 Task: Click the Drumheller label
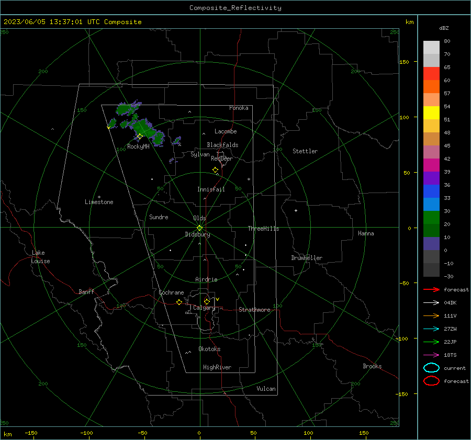(x=307, y=258)
